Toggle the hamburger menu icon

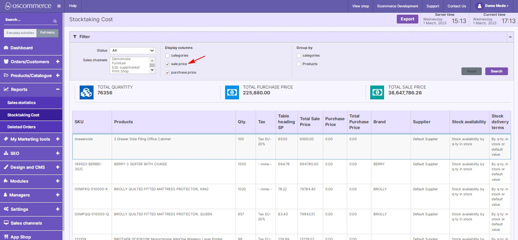[59, 6]
